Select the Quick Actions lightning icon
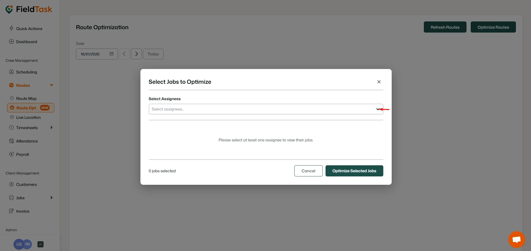This screenshot has height=251, width=531. tap(11, 28)
